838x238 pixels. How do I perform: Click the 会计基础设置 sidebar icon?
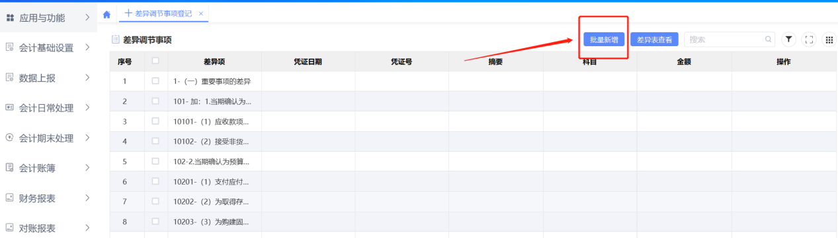click(10, 47)
